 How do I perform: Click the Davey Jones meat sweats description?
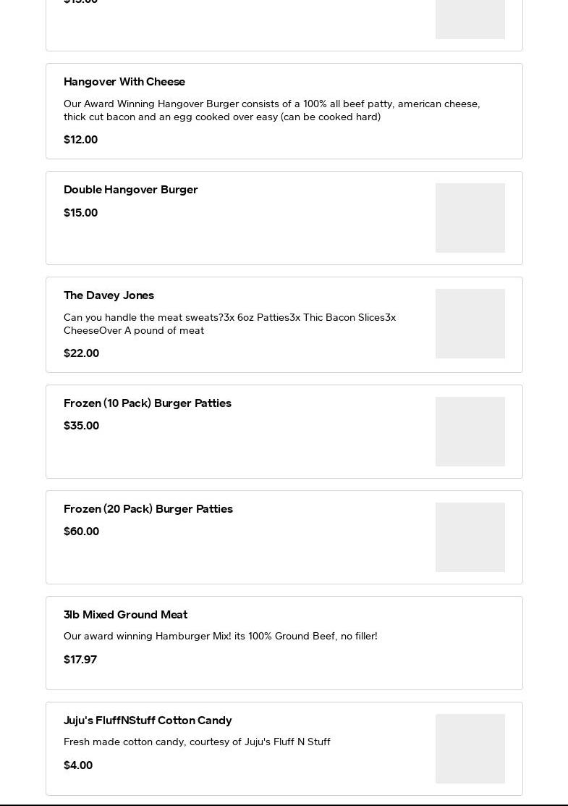[x=229, y=324]
